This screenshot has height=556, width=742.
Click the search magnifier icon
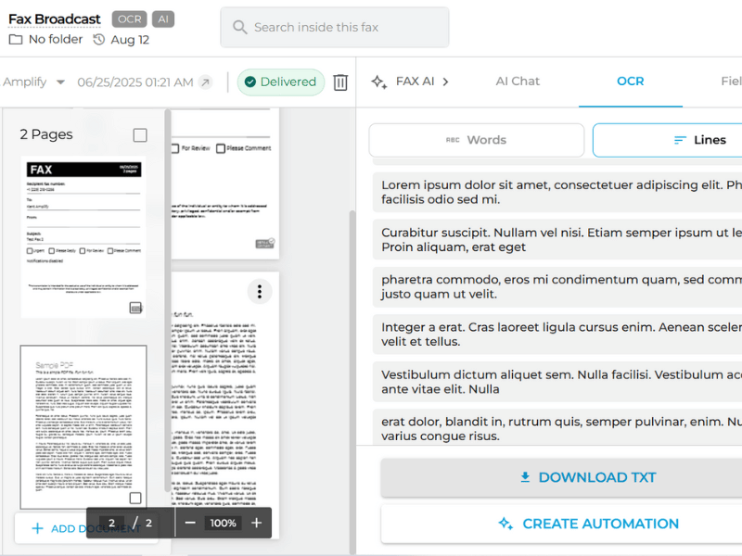tap(240, 28)
